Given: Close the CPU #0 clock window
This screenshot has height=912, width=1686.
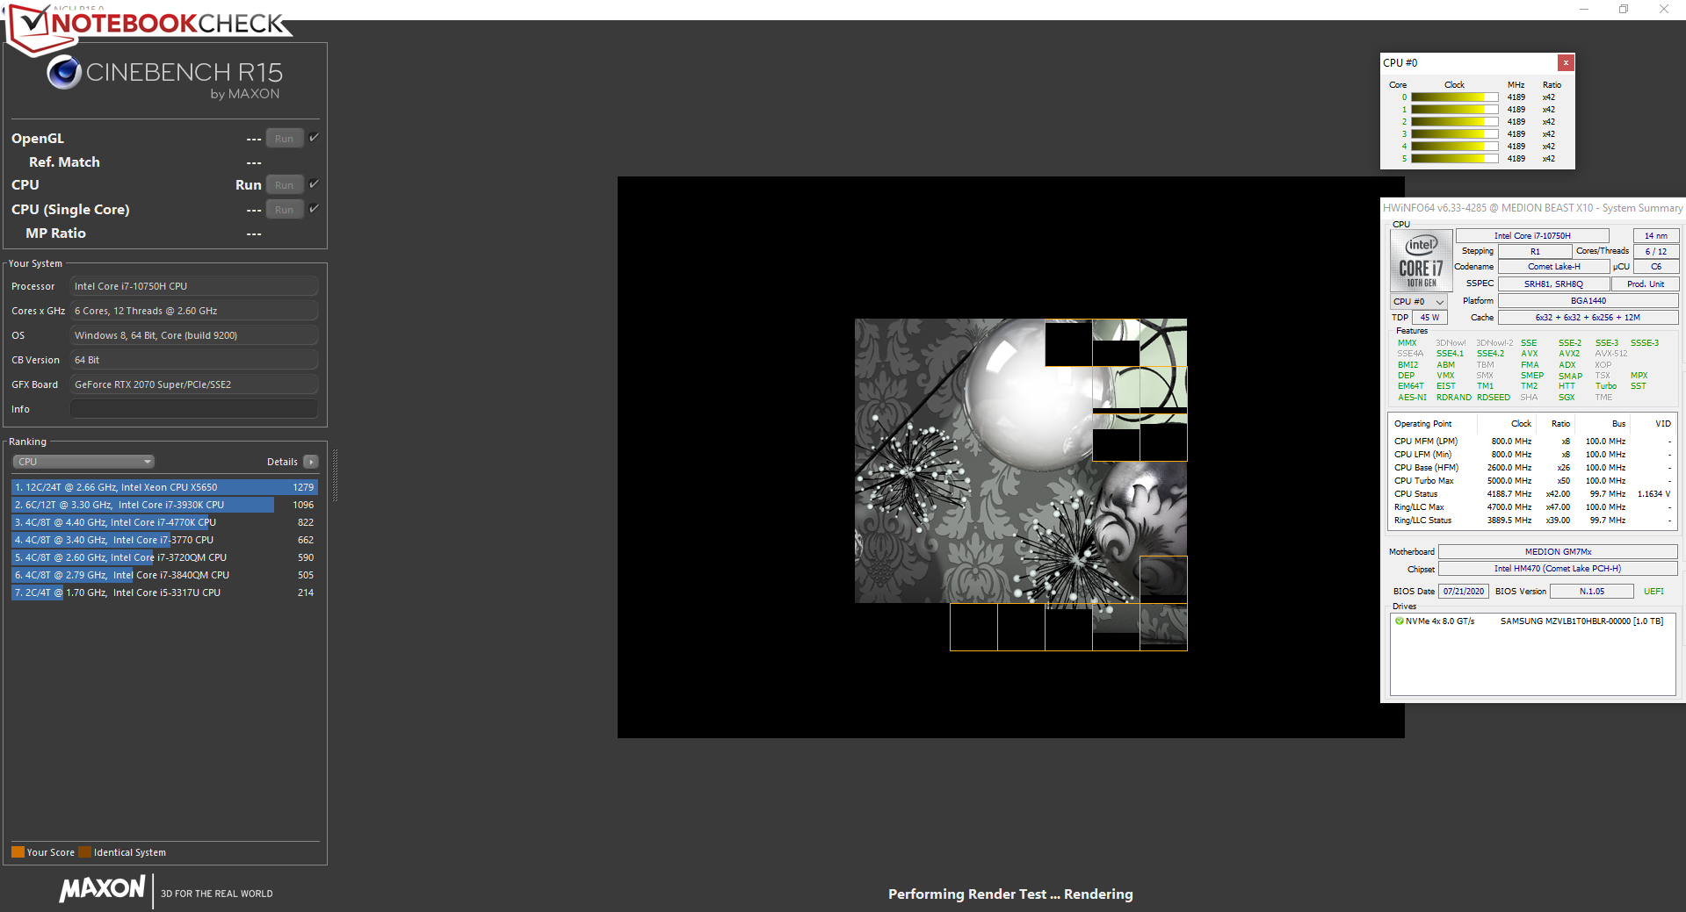Looking at the screenshot, I should (x=1566, y=62).
